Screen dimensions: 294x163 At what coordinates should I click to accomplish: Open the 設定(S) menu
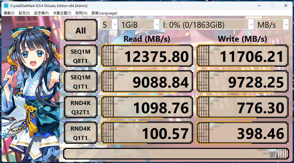pyautogui.click(x=24, y=13)
